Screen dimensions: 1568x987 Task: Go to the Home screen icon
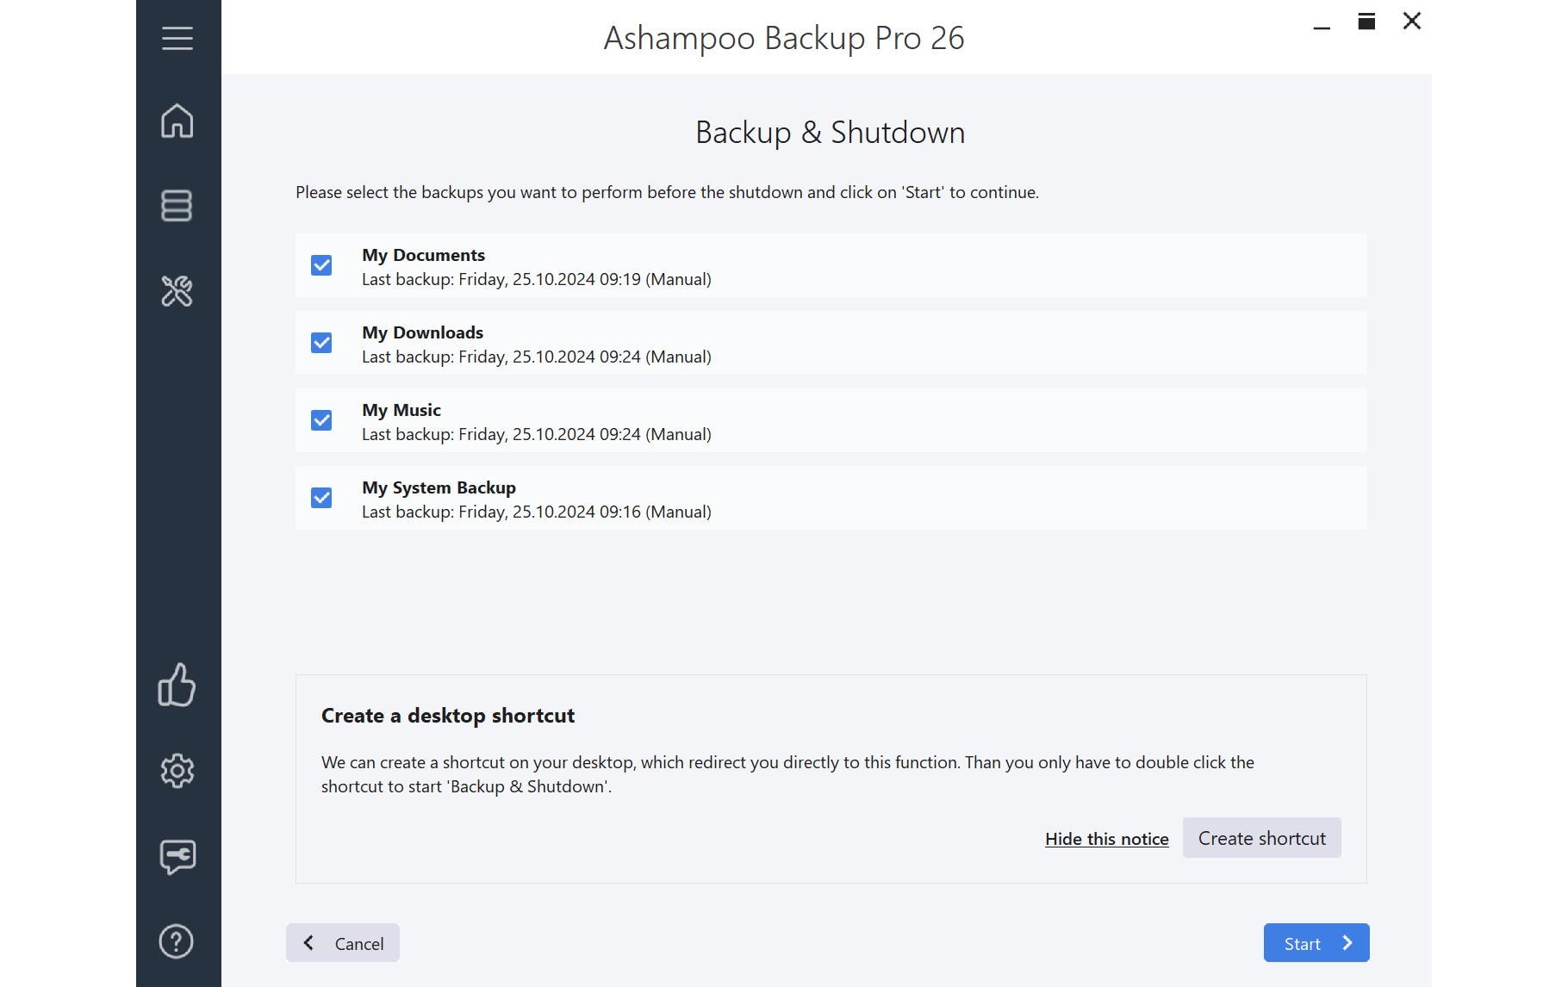pyautogui.click(x=177, y=121)
